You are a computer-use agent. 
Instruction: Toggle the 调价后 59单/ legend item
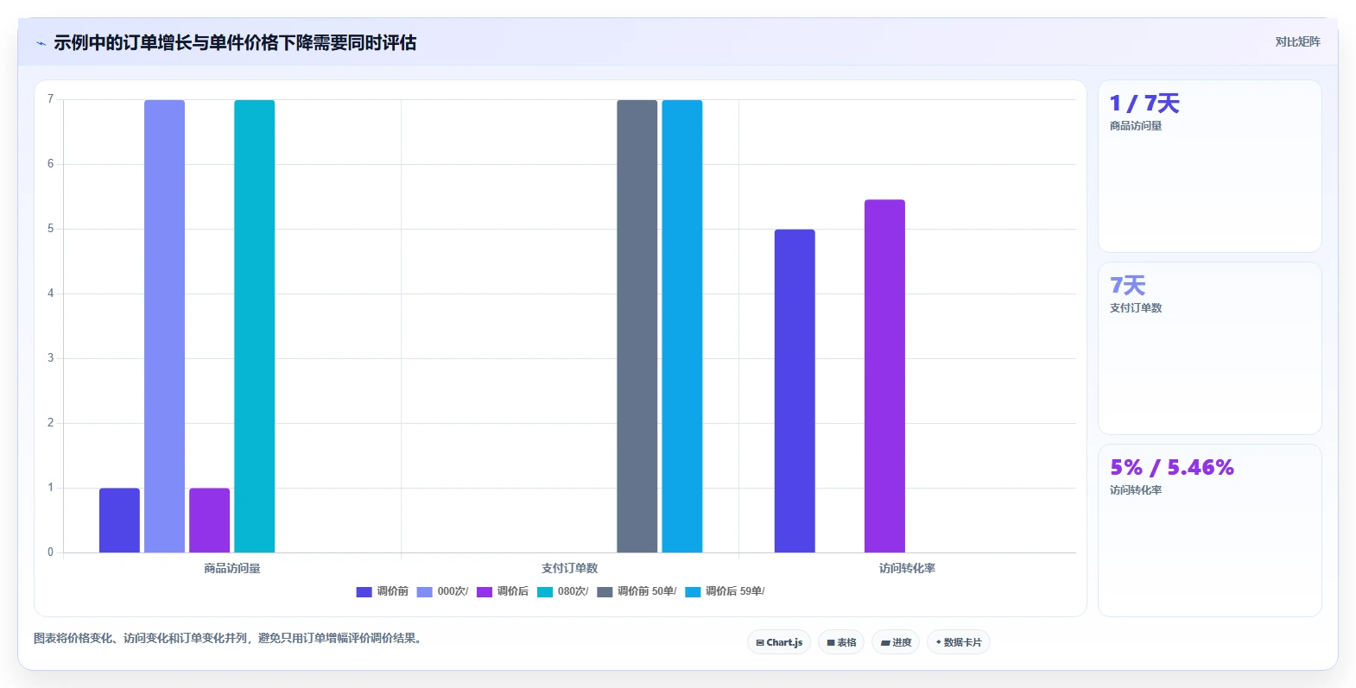tap(725, 591)
